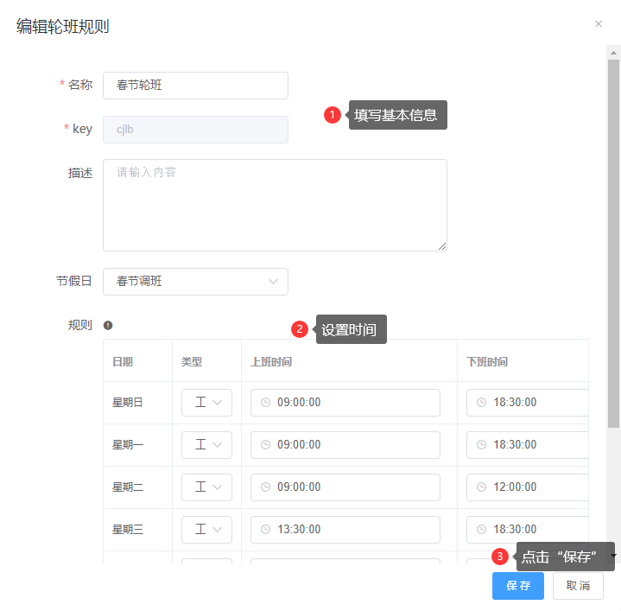
Task: Open the 类型 dropdown for 星期三
Action: [x=206, y=530]
